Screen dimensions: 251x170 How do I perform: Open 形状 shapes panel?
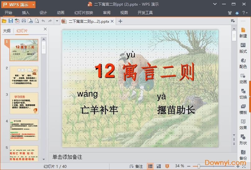click(243, 139)
